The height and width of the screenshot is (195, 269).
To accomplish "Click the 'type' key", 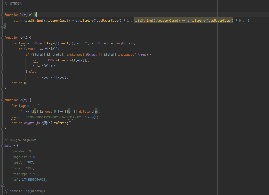I will (17, 168).
